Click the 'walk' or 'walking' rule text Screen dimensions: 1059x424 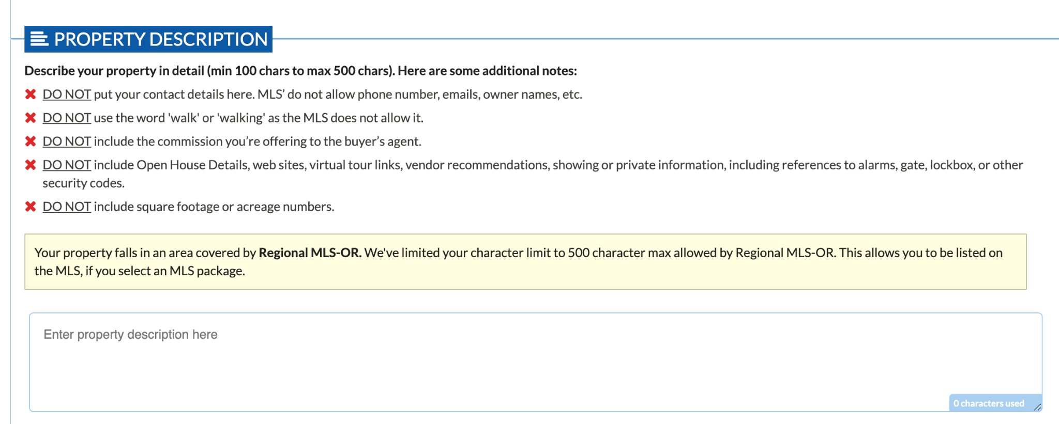(233, 118)
